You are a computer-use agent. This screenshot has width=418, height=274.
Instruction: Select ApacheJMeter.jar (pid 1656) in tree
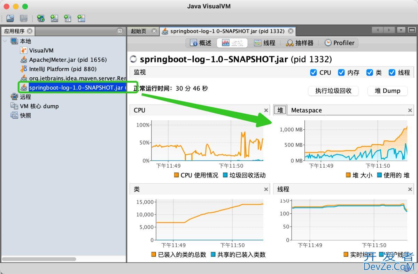(x=68, y=60)
